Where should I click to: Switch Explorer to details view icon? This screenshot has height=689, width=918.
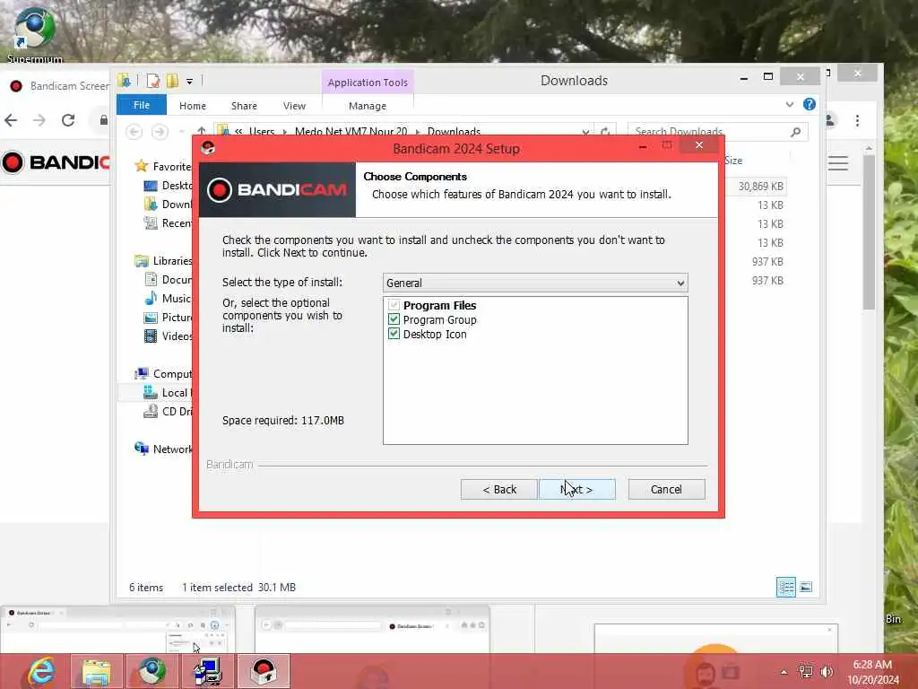click(x=785, y=587)
